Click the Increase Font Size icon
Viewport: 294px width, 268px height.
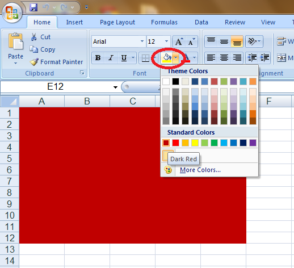click(x=179, y=41)
